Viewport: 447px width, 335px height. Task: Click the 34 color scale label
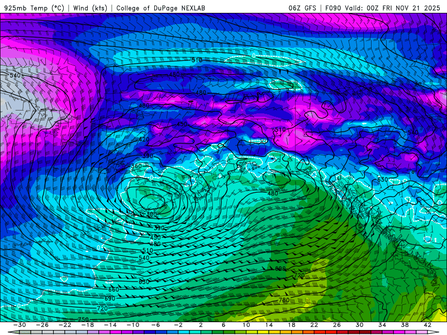pyautogui.click(x=382, y=325)
